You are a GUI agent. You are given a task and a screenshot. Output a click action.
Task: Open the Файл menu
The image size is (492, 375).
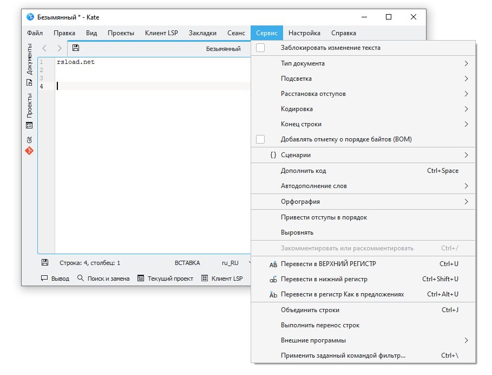[35, 33]
